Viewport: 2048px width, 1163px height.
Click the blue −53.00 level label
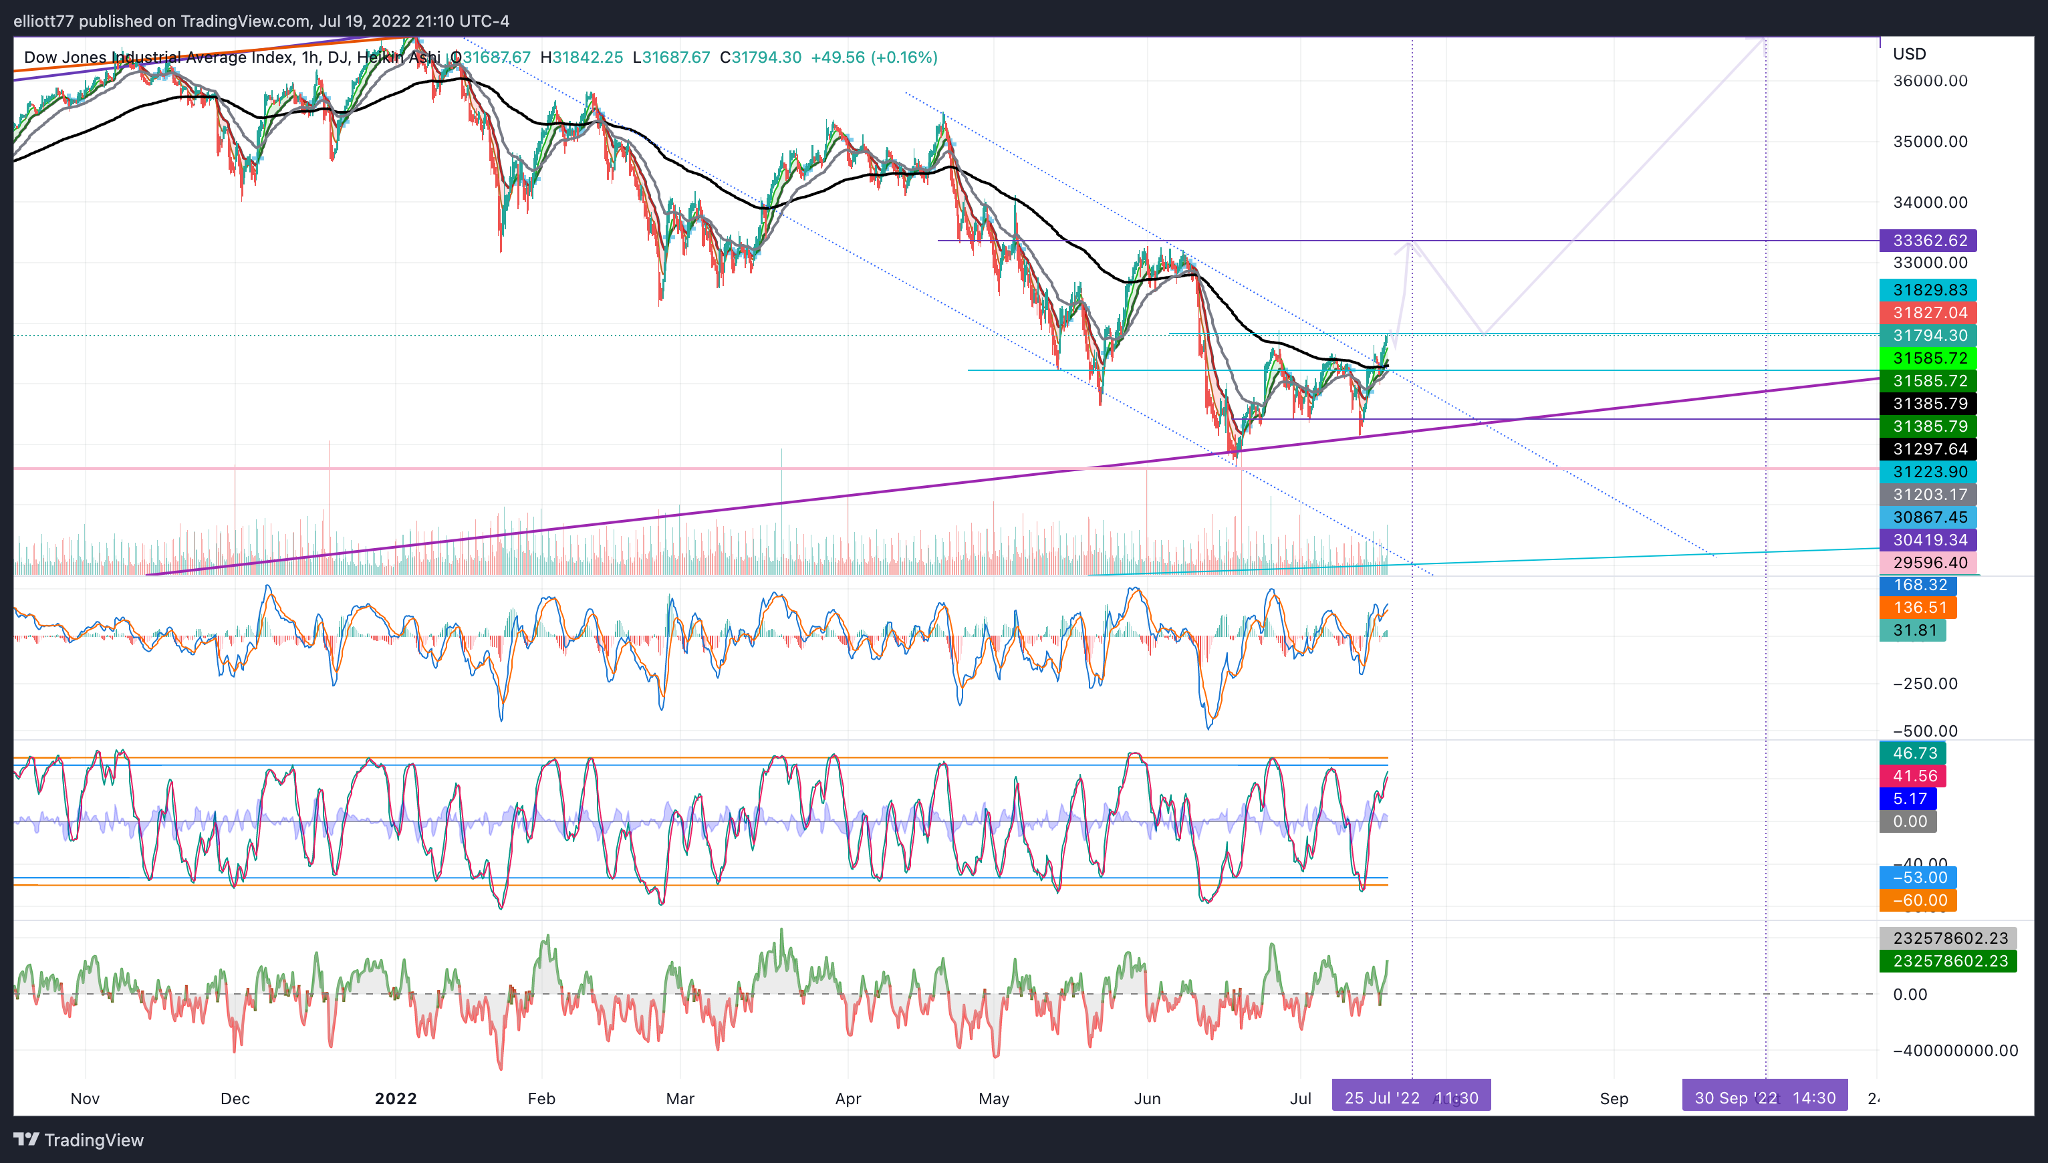click(x=1918, y=878)
